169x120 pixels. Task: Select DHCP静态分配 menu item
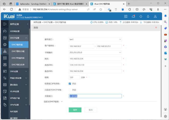(19, 51)
